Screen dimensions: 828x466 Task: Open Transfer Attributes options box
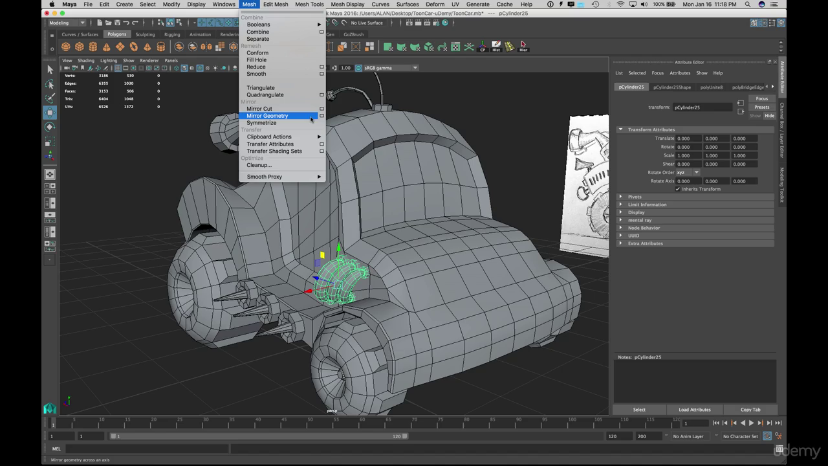coord(321,144)
